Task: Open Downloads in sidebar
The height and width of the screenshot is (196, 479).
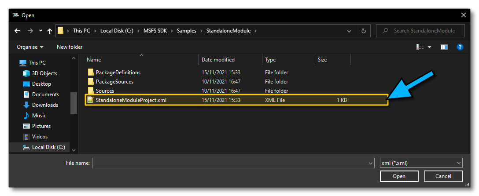Action: 45,105
